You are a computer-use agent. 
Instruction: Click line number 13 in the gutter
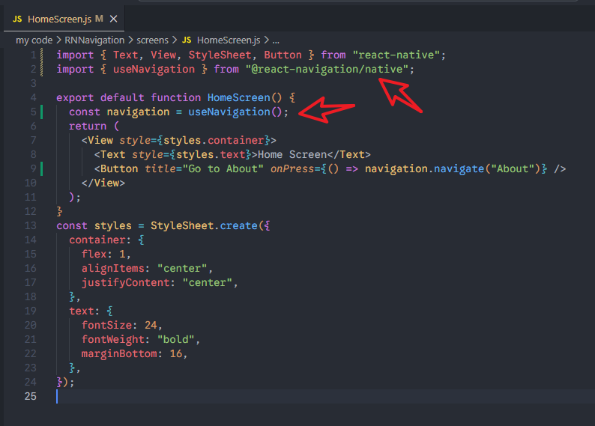29,226
